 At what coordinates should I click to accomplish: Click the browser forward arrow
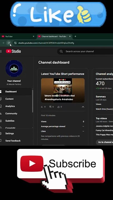click(3, 43)
